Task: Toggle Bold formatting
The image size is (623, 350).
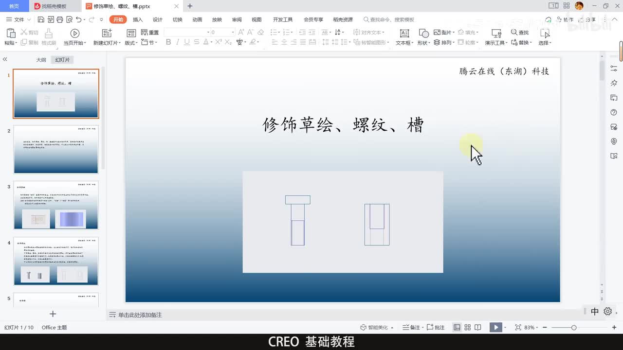Action: 168,42
